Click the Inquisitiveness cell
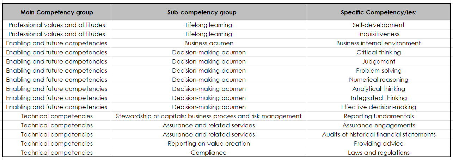This screenshot has width=453, height=160. (379, 34)
